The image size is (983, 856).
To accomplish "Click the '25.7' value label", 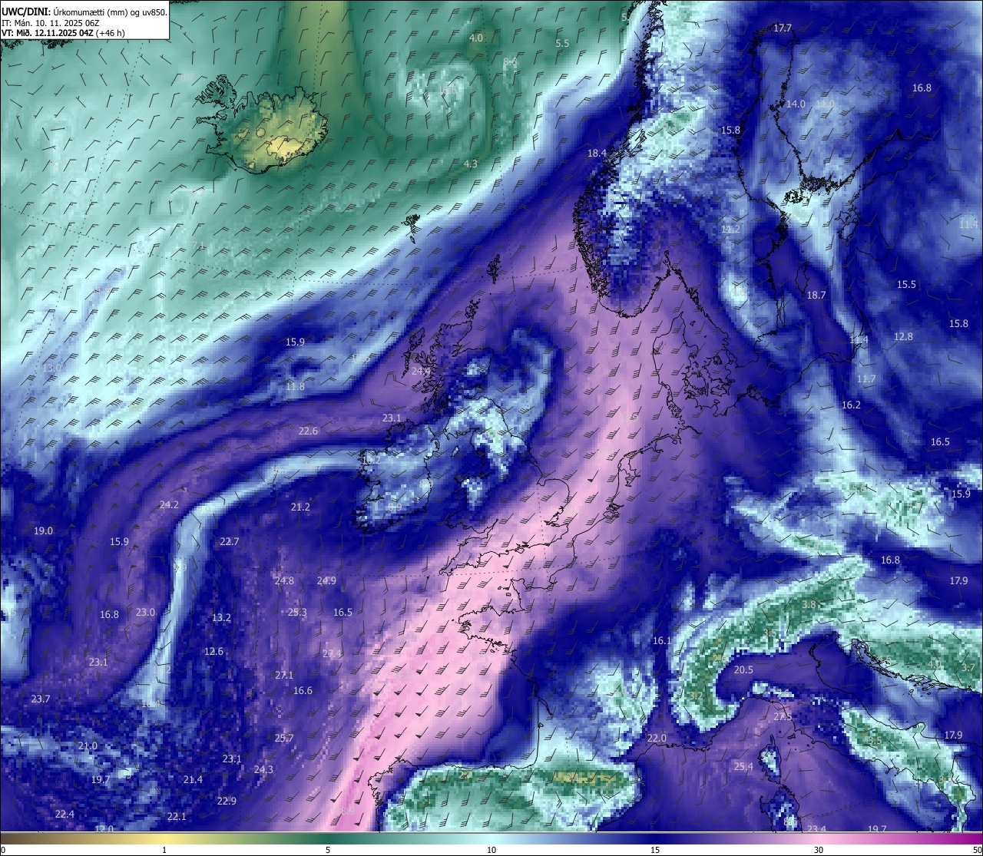I will click(x=284, y=739).
